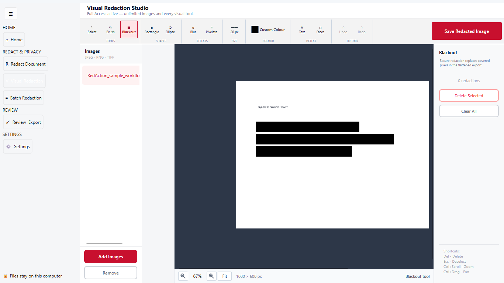Run Faces detection
Viewport: 504px width, 283px height.
click(x=320, y=29)
